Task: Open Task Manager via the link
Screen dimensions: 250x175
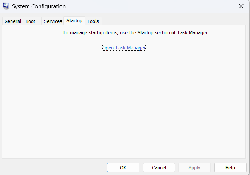Action: pyautogui.click(x=124, y=48)
